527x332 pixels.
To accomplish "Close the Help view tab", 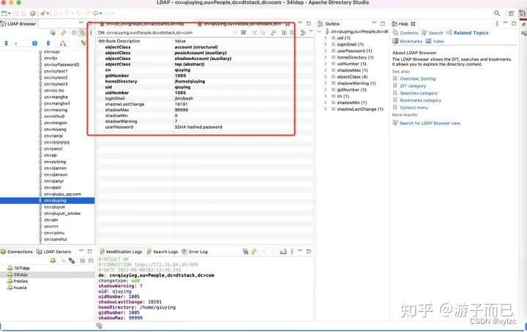I will 413,24.
